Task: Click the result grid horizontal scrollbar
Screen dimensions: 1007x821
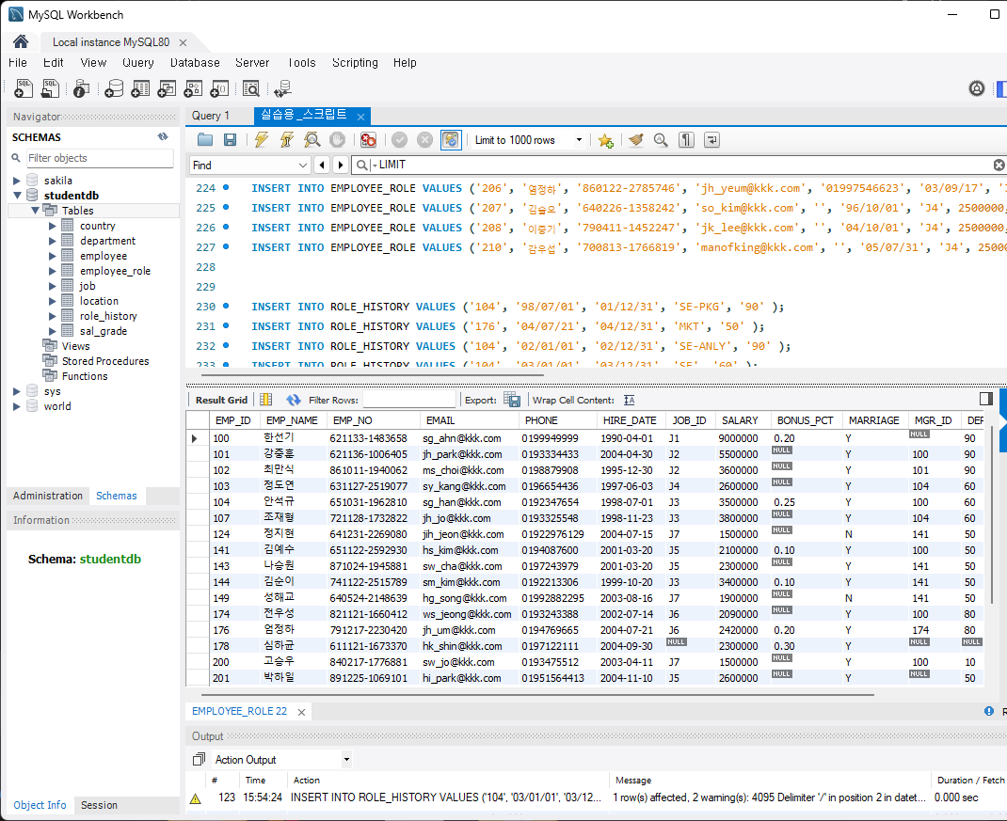Action: (537, 695)
